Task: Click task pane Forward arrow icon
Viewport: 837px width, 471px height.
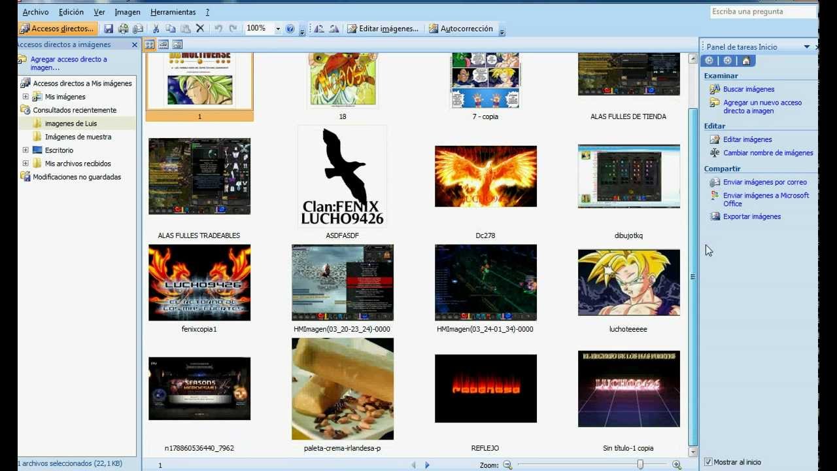Action: pos(727,61)
